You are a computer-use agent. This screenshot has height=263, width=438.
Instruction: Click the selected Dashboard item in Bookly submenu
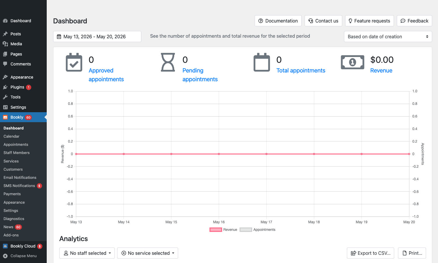click(13, 128)
